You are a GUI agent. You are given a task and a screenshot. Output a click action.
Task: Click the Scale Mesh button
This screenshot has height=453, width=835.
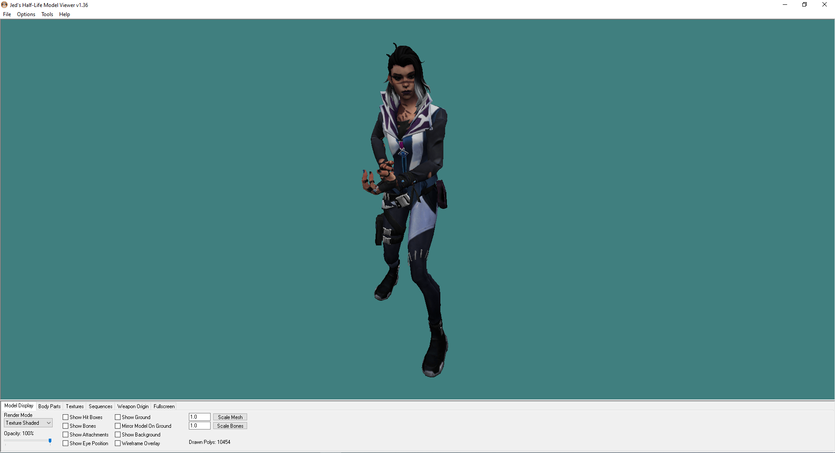[230, 417]
